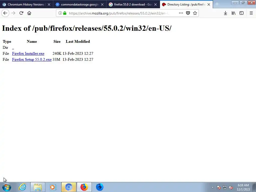
Task: Show site information via info icon
Action: click(60, 13)
